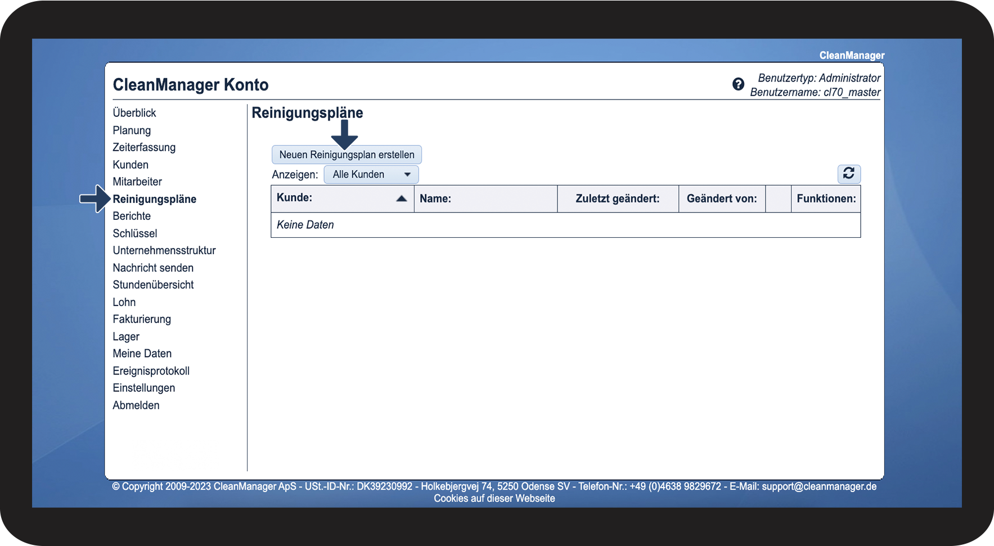Click the Kunde column header label
Screen dimensions: 994x546
(294, 198)
